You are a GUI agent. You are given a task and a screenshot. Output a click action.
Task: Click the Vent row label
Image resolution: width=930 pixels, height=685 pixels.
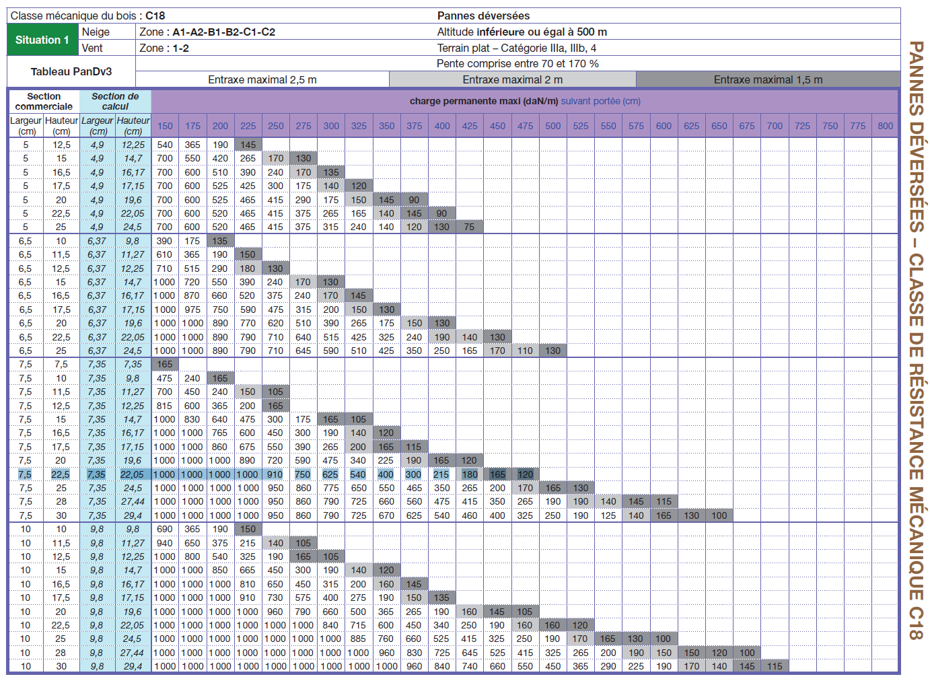tap(92, 48)
